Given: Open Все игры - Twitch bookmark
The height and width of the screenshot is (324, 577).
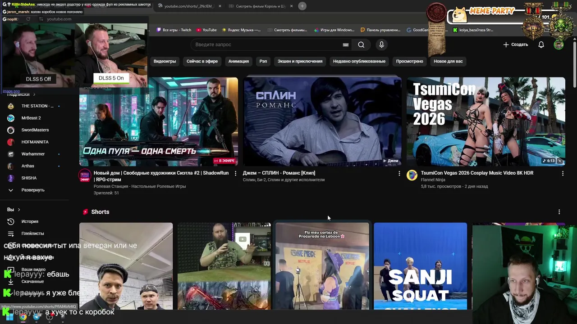Looking at the screenshot, I should pyautogui.click(x=174, y=30).
